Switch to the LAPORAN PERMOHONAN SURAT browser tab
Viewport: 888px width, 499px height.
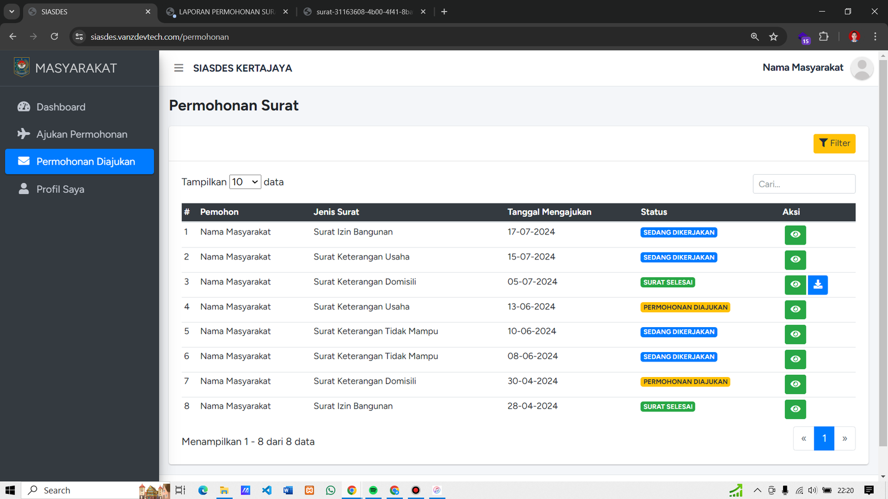226,12
